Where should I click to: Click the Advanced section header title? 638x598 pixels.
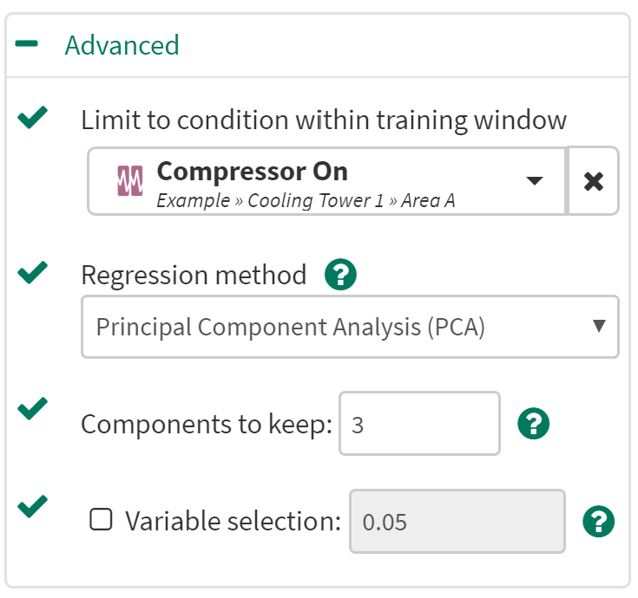pos(122,45)
